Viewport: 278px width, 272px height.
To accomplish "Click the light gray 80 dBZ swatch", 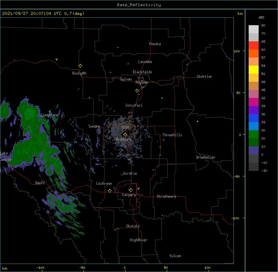I will point(253,29).
